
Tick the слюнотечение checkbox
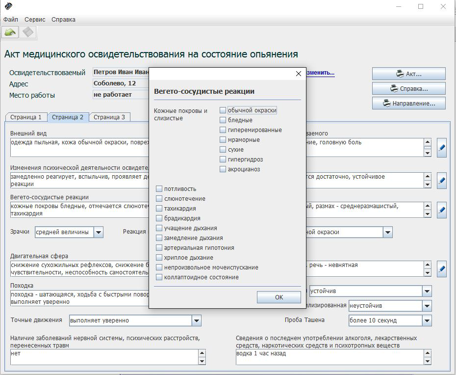tap(159, 199)
